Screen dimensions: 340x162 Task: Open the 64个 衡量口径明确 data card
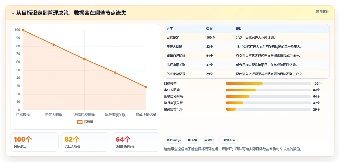pyautogui.click(x=136, y=142)
